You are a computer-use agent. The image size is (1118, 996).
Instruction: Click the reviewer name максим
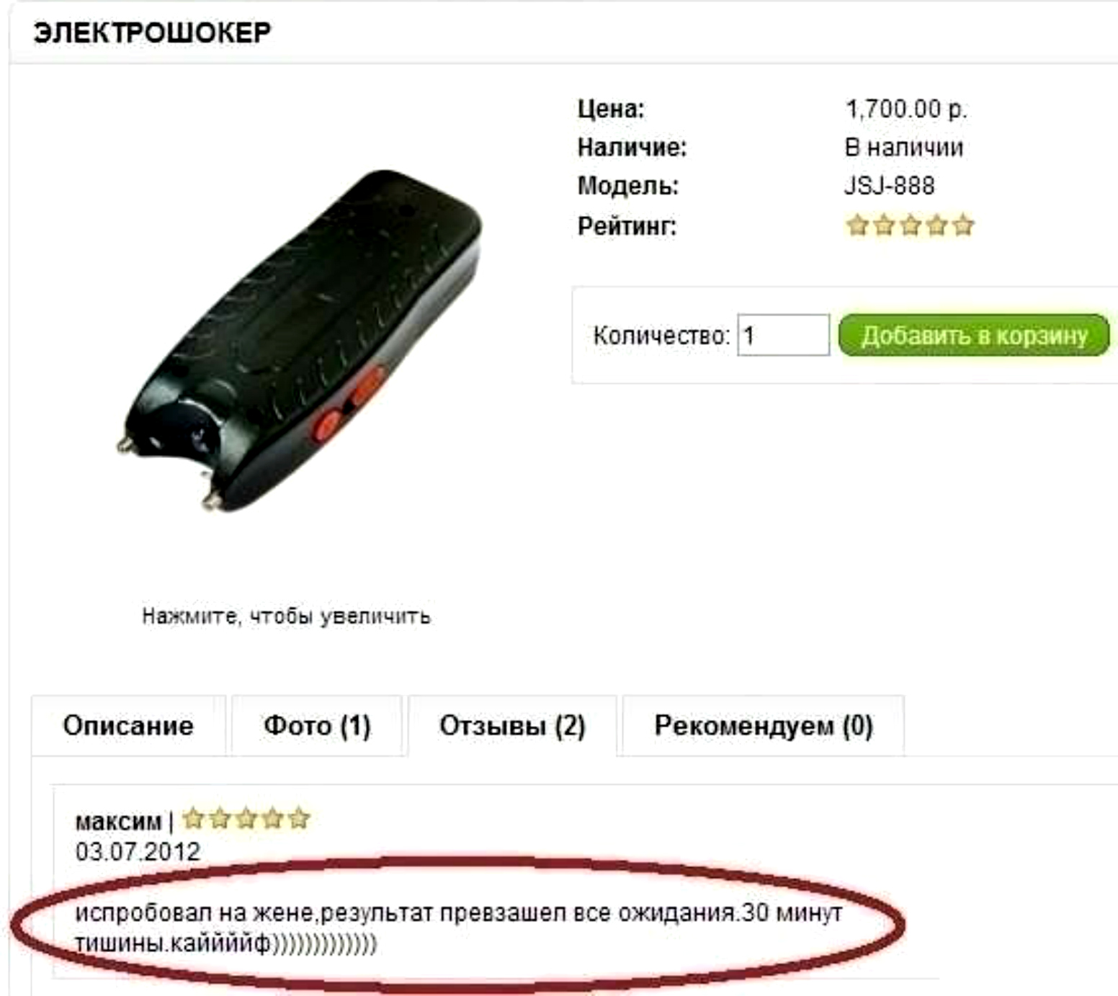[x=118, y=822]
